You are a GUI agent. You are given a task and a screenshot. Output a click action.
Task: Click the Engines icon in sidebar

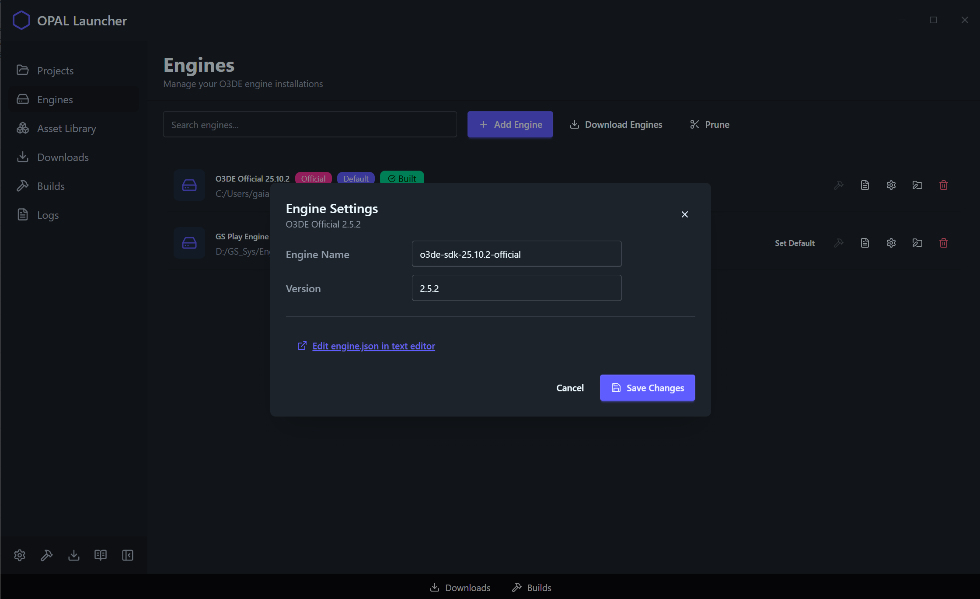point(23,99)
